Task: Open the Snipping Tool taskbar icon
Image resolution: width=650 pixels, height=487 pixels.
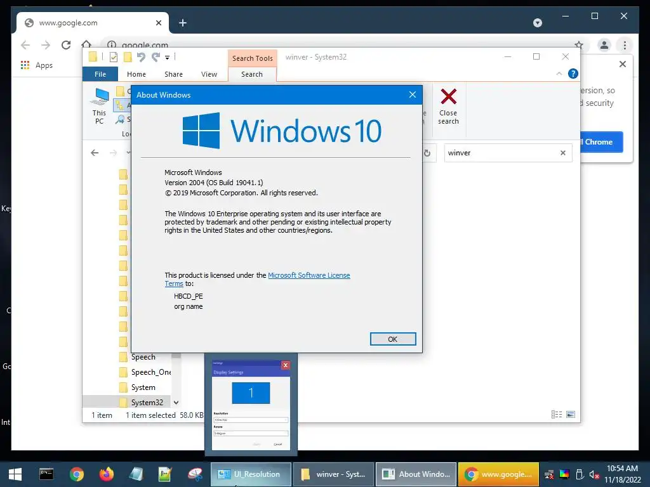Action: point(195,474)
